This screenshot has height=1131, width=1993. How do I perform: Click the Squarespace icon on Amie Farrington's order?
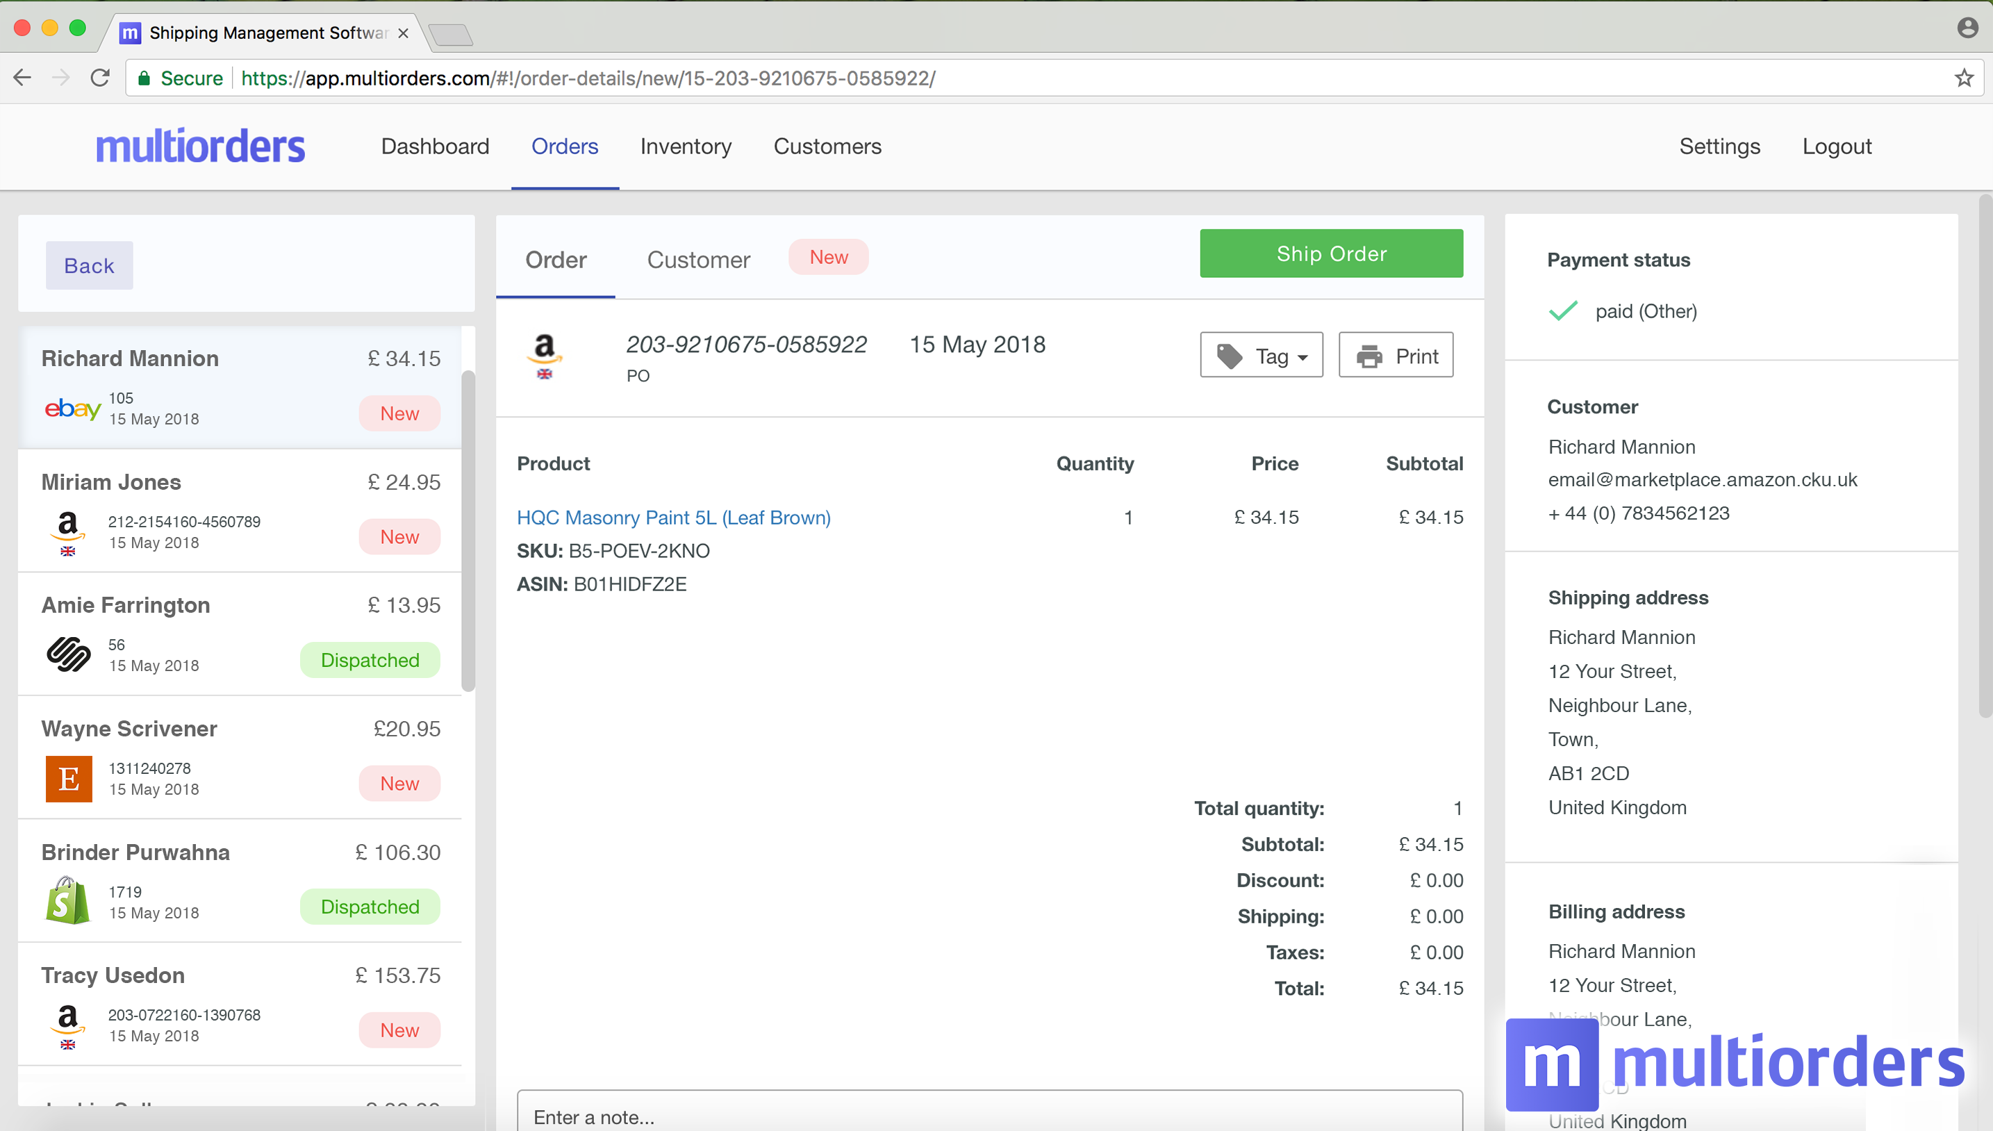coord(68,654)
